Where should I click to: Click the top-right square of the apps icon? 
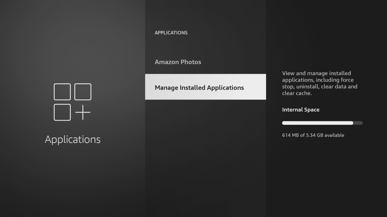(83, 91)
